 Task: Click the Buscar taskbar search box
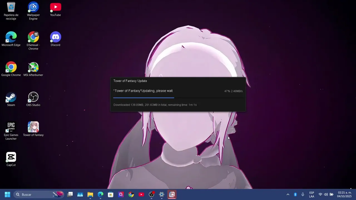[x=39, y=194]
